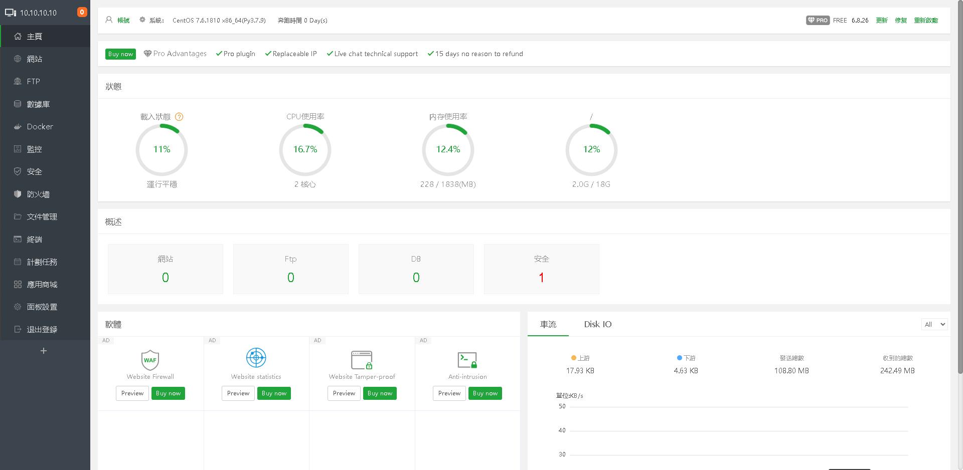The height and width of the screenshot is (470, 963).
Task: Click the Buy now button in Pro banner
Action: (120, 54)
